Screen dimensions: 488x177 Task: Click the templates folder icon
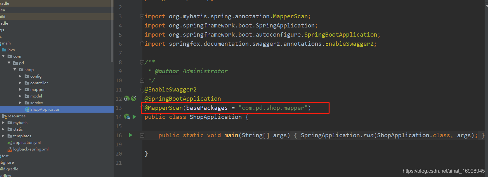[10, 136]
